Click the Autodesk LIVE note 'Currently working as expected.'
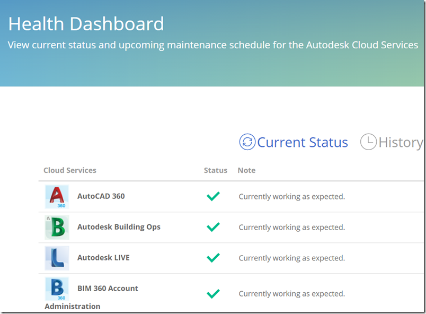 [x=292, y=258]
